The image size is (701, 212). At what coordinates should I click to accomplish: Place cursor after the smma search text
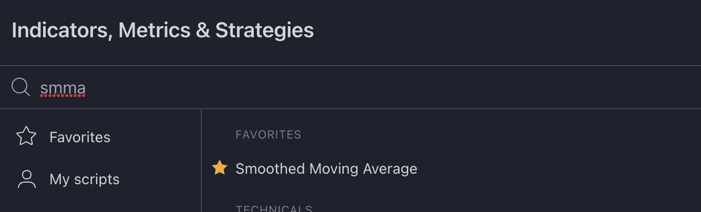[x=87, y=88]
